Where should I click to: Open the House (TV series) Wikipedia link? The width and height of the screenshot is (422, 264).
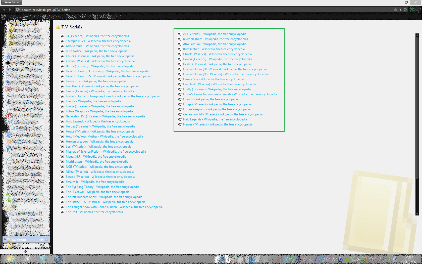click(100, 131)
